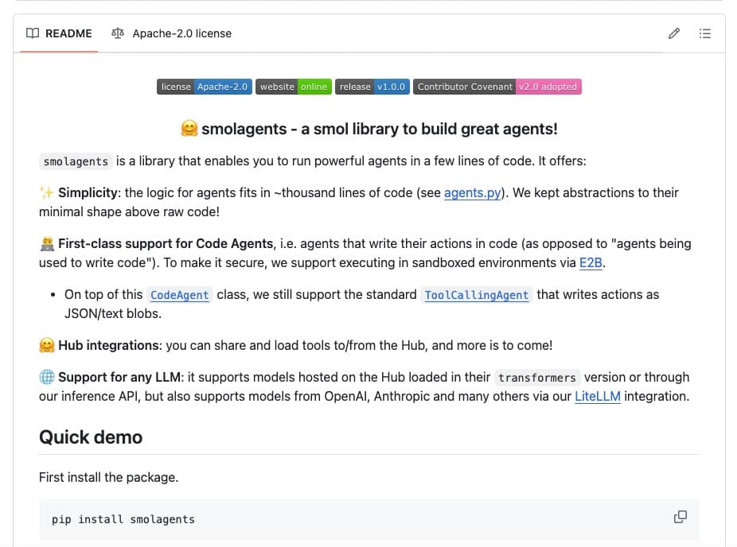Switch to the README tab

pyautogui.click(x=59, y=33)
